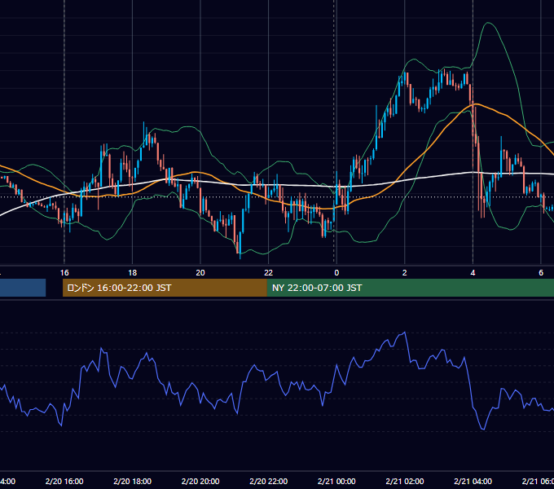Click the blue session bar left of ロンドン

[x=23, y=288]
